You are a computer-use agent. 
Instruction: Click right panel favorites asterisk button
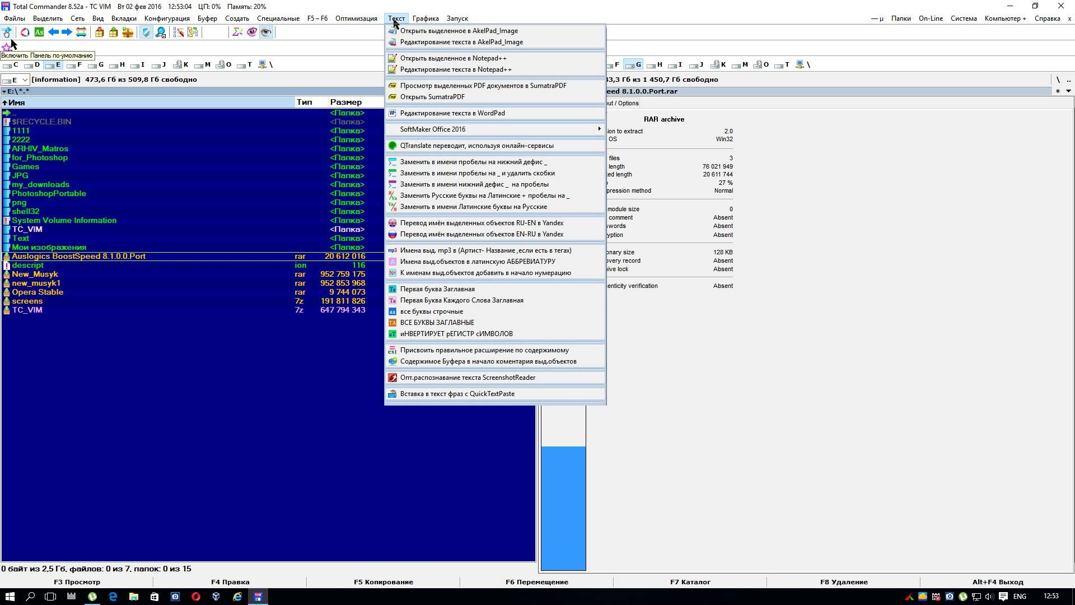point(1058,91)
